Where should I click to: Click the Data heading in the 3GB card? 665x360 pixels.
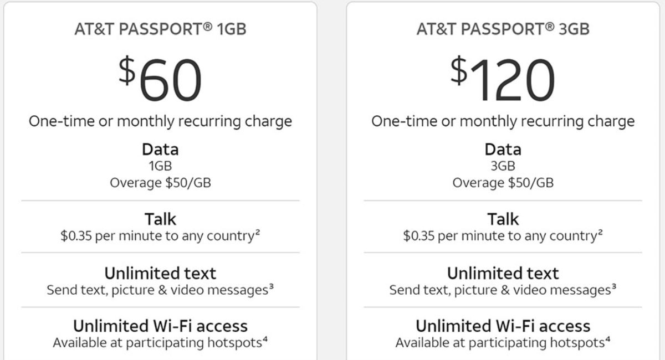(x=503, y=150)
